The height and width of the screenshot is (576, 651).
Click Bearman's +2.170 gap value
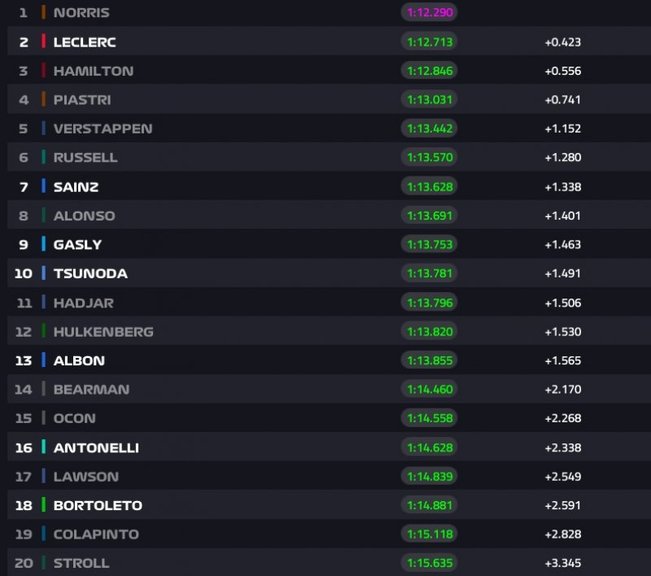(562, 390)
